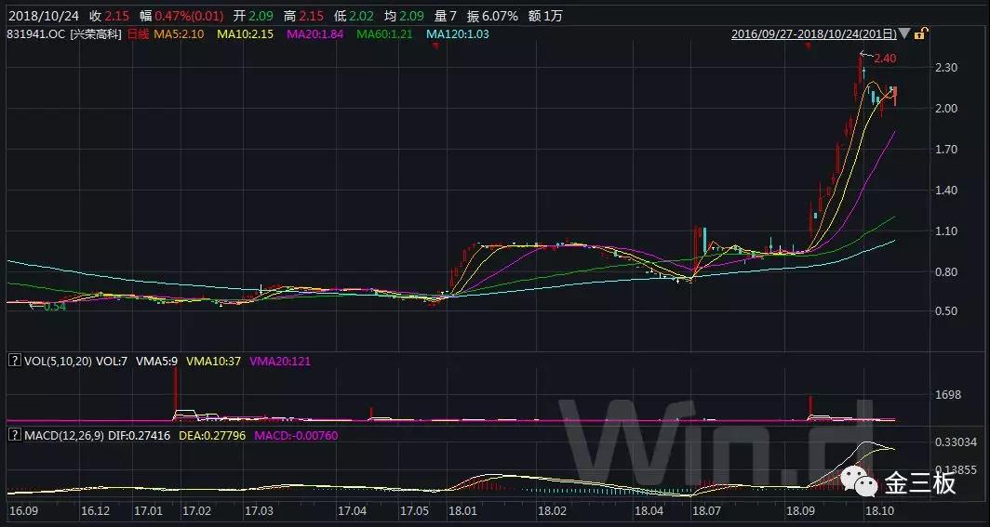The image size is (990, 527).
Task: Expand the date range dropdown triangle
Action: 904,34
